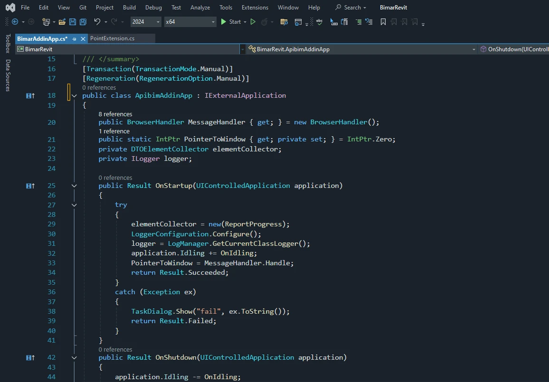
Task: Toggle a breakpoint in line 30 margin
Action: (30, 234)
